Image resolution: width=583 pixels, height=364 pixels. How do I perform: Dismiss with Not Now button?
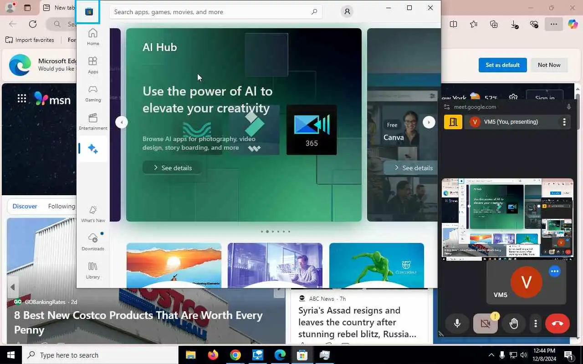[x=549, y=65]
